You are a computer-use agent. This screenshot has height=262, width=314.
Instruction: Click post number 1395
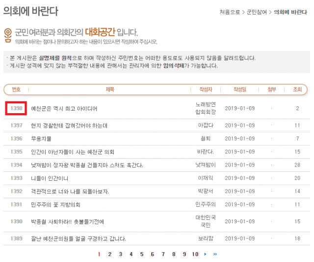pyautogui.click(x=16, y=152)
